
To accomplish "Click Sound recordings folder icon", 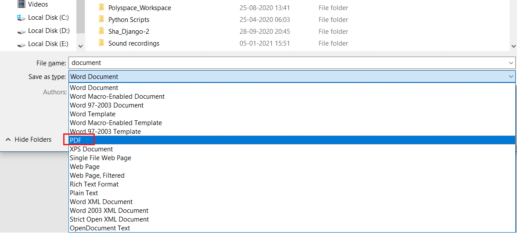I will pyautogui.click(x=101, y=43).
